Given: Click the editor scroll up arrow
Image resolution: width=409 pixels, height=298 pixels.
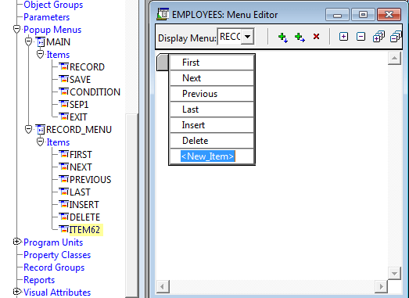Looking at the screenshot, I should coord(394,58).
